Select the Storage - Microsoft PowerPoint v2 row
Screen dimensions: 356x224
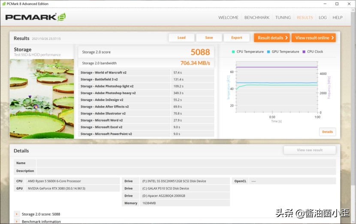tap(146, 134)
